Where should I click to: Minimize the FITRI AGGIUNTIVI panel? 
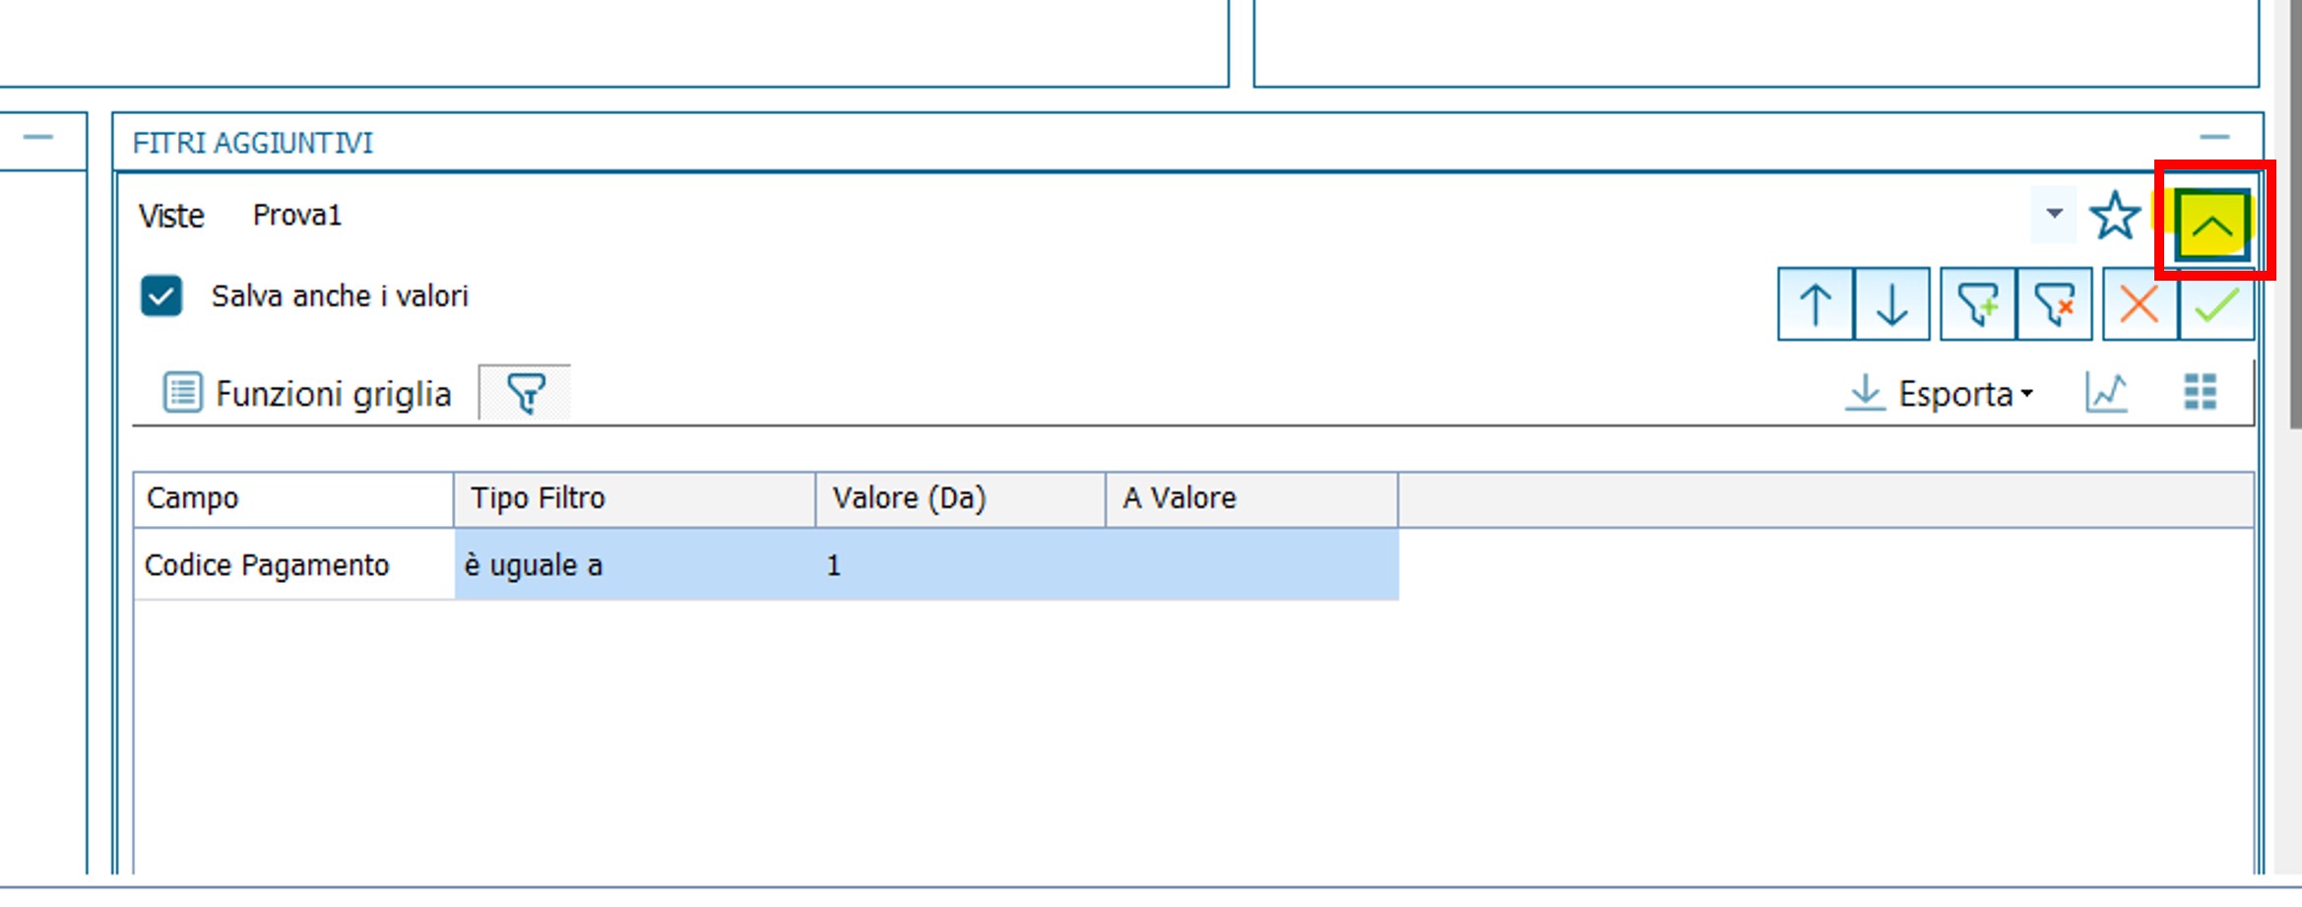(2214, 138)
